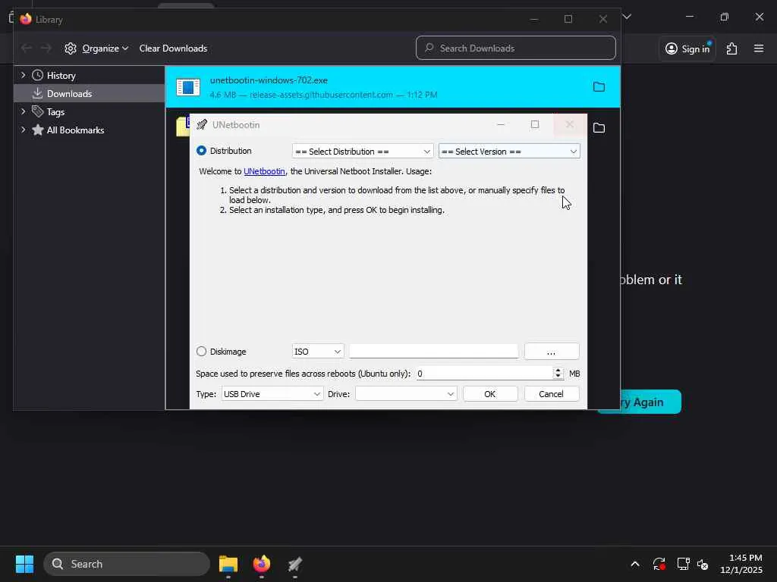Increase persistent space with up arrow
Viewport: 777px width, 582px height.
(x=558, y=370)
